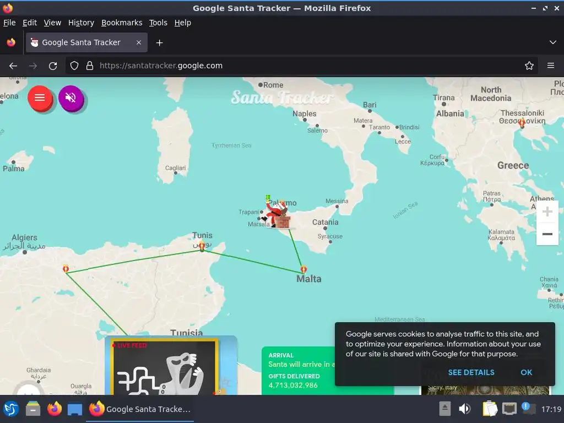564x423 pixels.
Task: Open a new tab with plus button
Action: click(x=159, y=43)
